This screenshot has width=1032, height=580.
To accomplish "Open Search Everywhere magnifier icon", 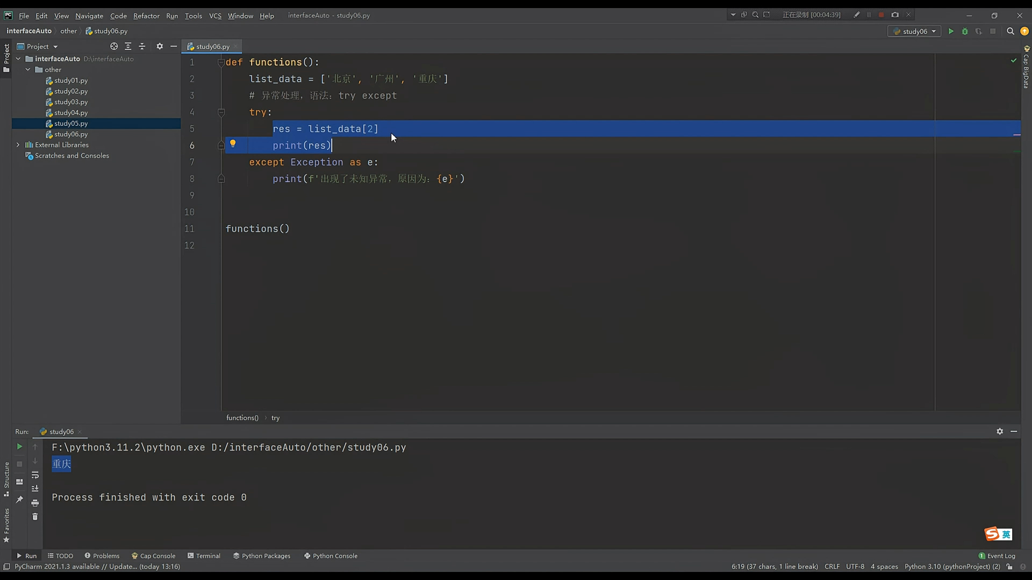I will click(x=1010, y=31).
